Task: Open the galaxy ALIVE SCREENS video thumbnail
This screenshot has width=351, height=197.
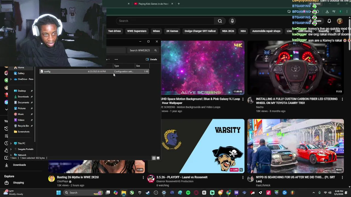Action: pos(203,68)
